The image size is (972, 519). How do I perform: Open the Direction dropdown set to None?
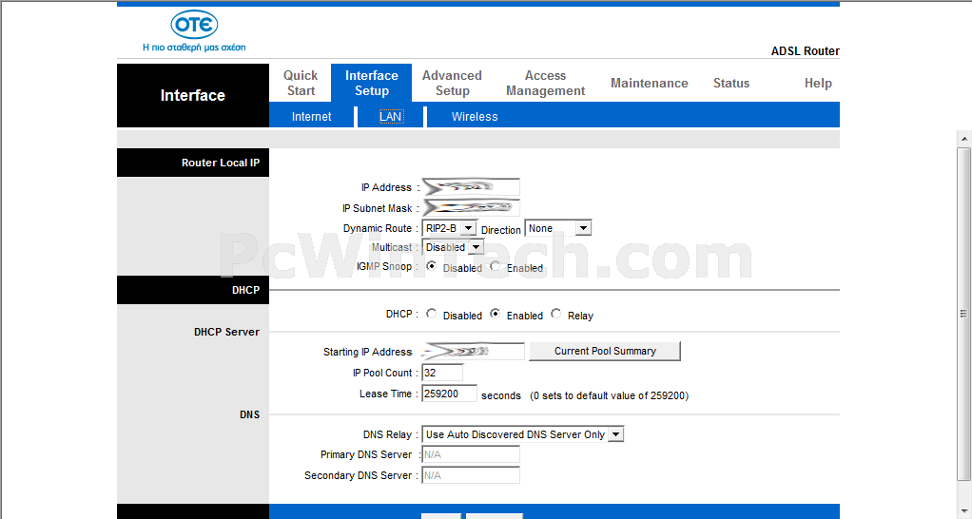click(x=558, y=228)
